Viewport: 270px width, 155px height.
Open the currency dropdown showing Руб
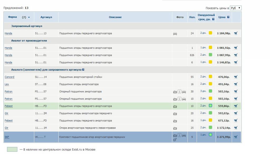pyautogui.click(x=235, y=8)
